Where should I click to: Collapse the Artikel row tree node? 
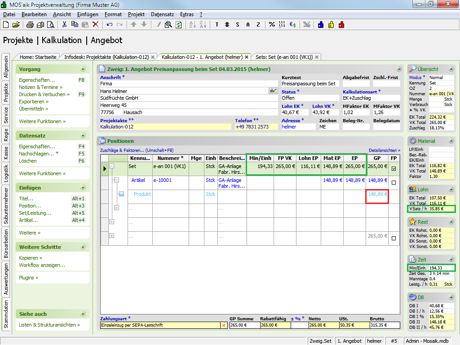[x=116, y=180]
